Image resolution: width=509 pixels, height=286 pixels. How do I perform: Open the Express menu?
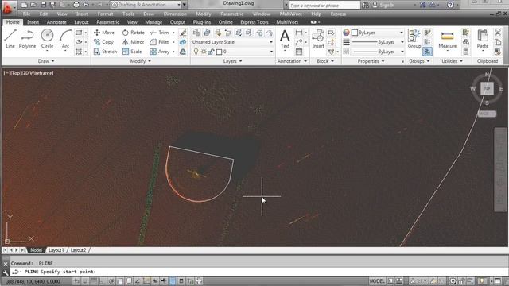pos(338,14)
